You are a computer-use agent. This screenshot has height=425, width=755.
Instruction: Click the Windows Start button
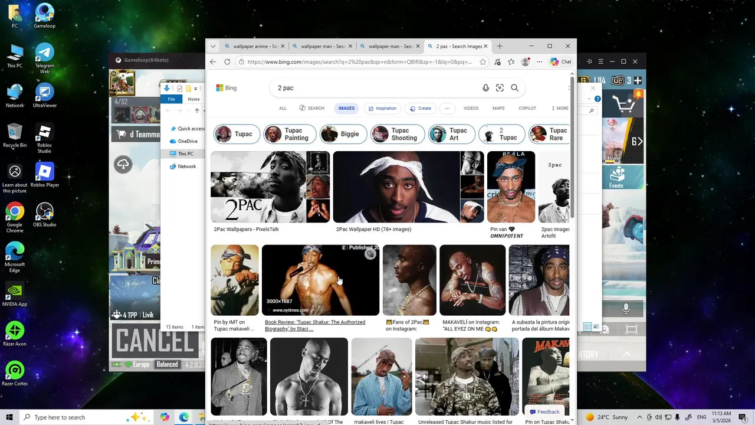[9, 417]
